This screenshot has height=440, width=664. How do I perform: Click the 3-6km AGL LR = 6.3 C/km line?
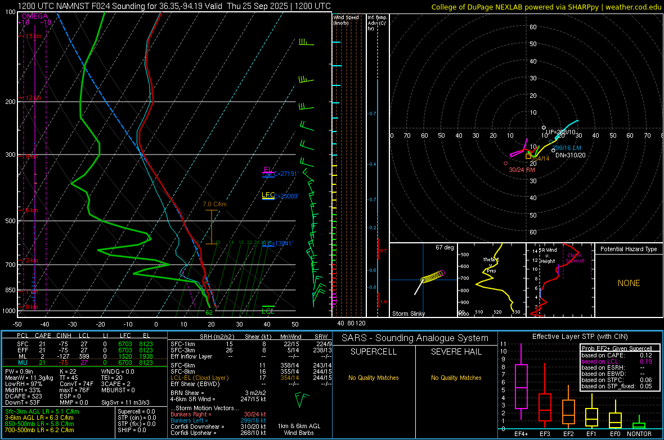tap(39, 418)
